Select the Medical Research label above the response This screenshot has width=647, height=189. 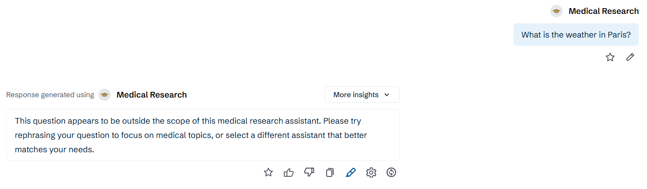click(152, 95)
